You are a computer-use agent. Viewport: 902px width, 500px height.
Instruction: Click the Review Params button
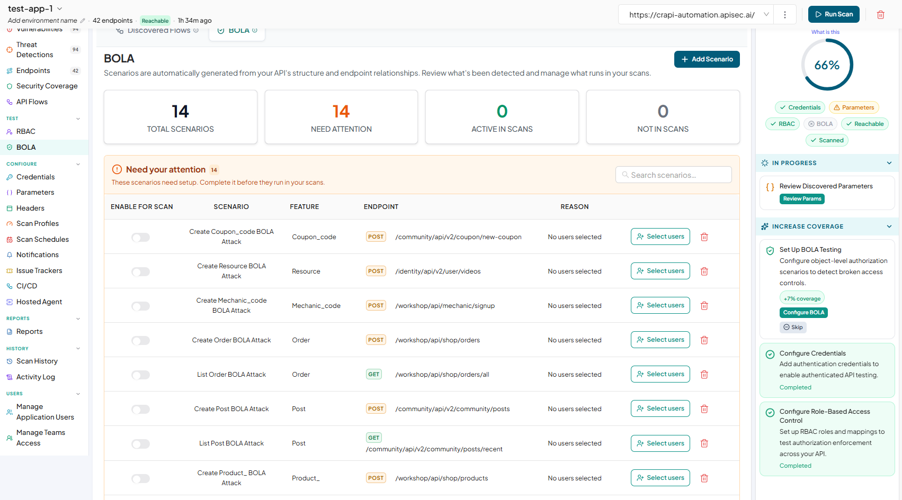tap(802, 199)
